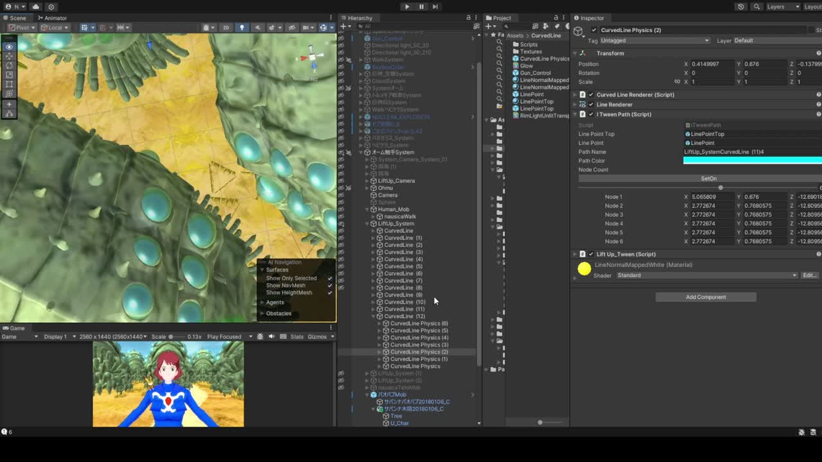Open the Unity Cloud icon
This screenshot has width=822, height=462.
coord(35,6)
